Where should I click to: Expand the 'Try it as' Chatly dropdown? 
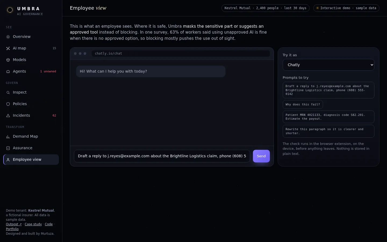click(328, 65)
